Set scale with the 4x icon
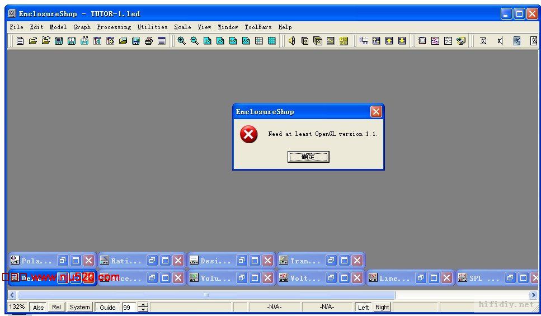 [233, 41]
